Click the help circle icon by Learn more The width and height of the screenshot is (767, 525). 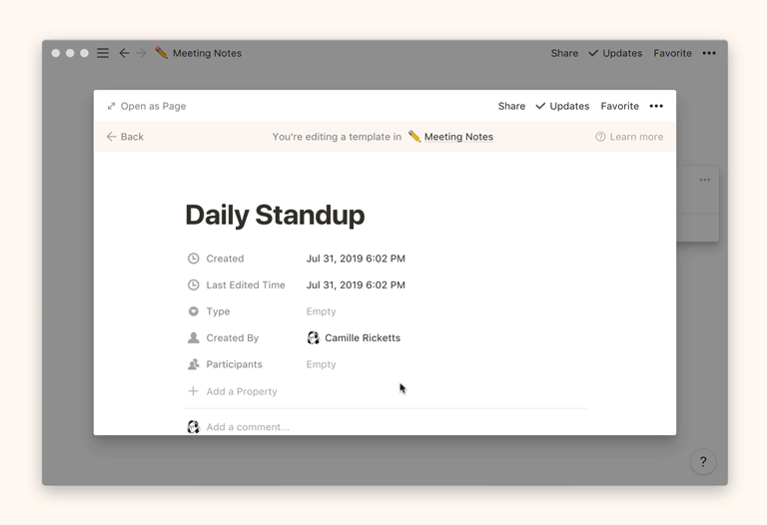(x=600, y=137)
